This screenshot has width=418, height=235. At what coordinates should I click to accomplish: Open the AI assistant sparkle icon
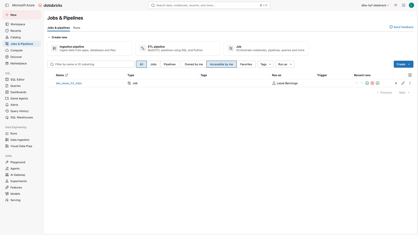(x=396, y=5)
